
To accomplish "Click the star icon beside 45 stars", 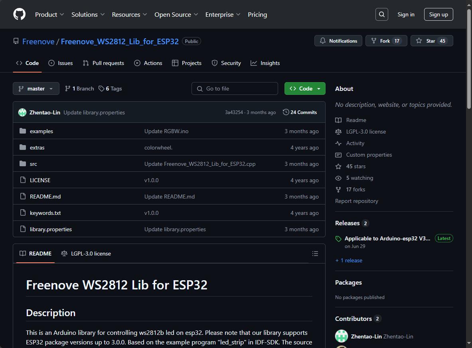I will pos(338,166).
